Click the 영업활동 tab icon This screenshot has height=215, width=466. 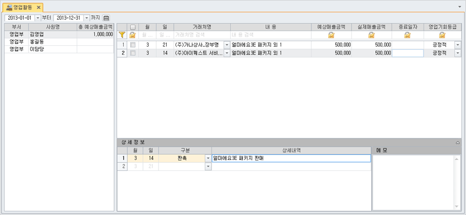(9, 7)
